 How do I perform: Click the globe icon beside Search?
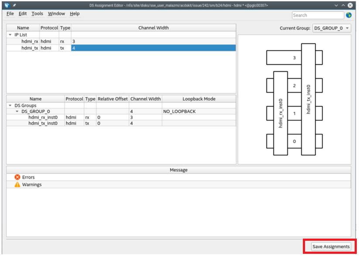click(349, 15)
